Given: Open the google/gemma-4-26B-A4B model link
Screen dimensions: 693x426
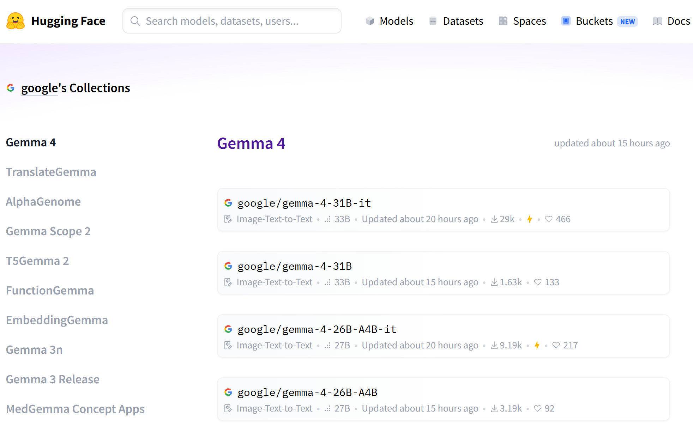Looking at the screenshot, I should click(x=307, y=392).
